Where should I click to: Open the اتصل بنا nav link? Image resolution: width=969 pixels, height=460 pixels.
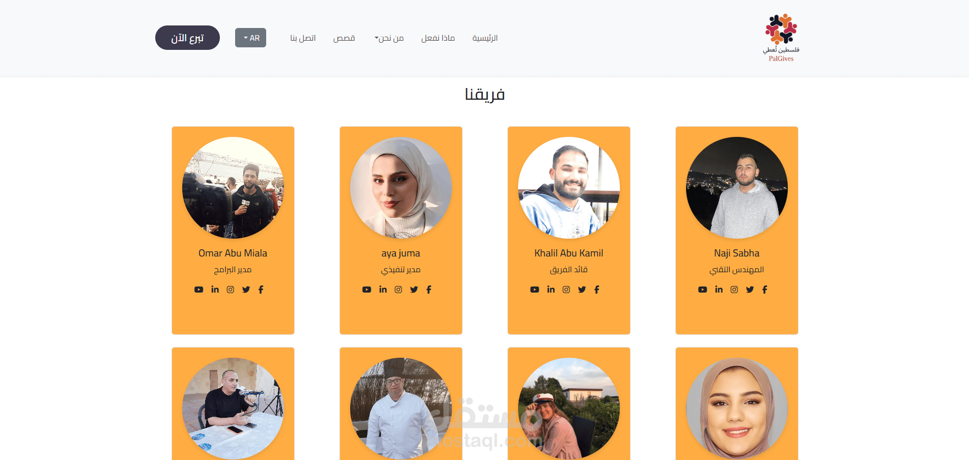303,38
